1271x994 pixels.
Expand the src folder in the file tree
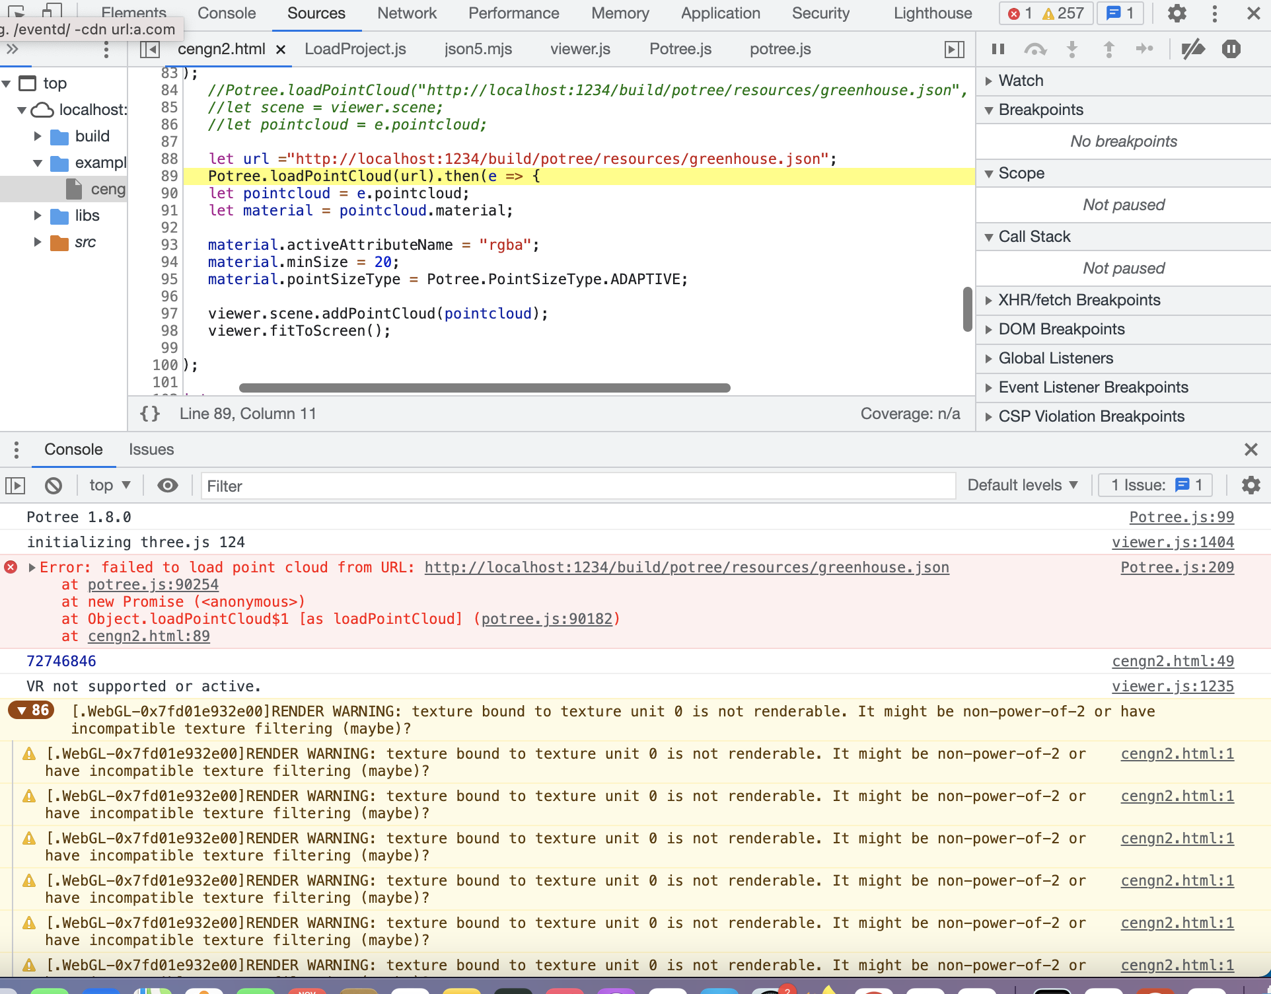pyautogui.click(x=37, y=242)
